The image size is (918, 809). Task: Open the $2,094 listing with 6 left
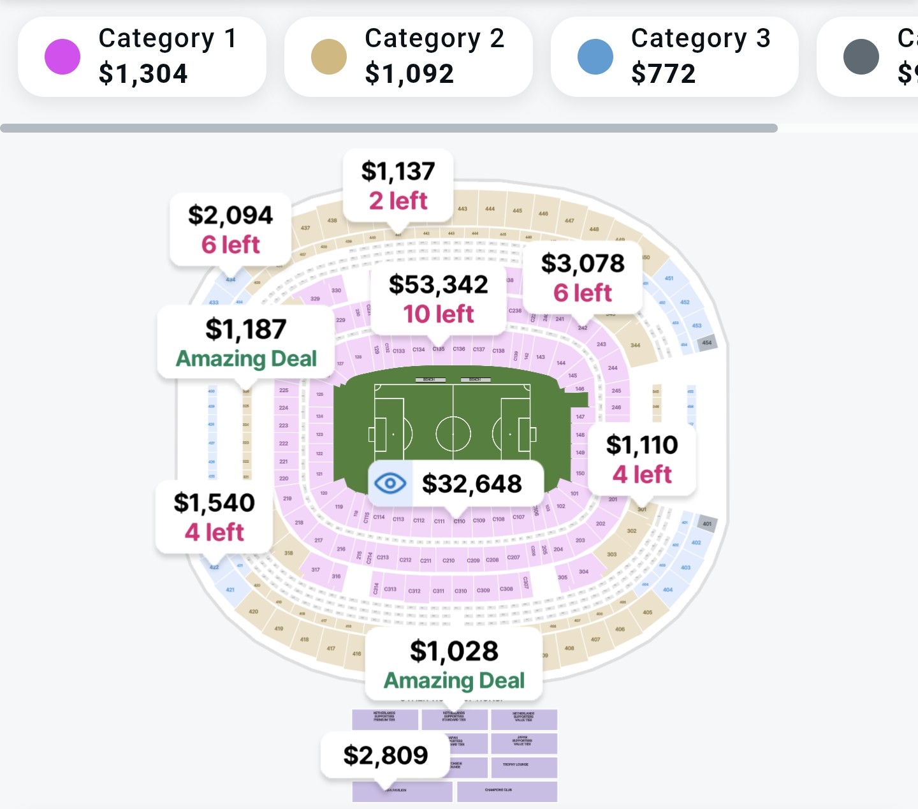230,230
